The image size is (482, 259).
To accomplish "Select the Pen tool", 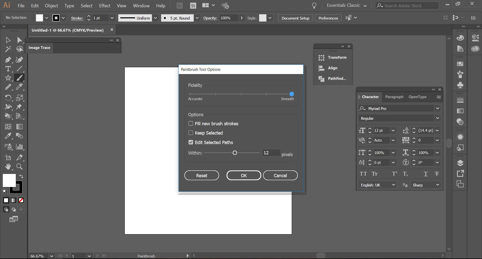I will coord(8,60).
